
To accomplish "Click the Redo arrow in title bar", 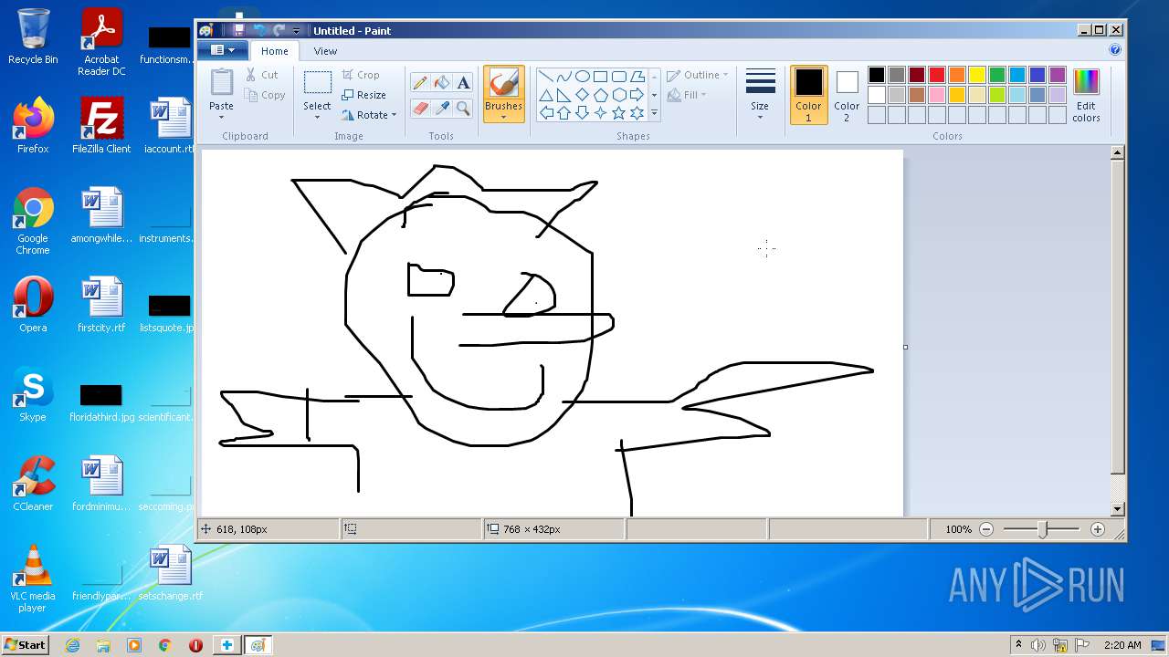I will coord(279,30).
